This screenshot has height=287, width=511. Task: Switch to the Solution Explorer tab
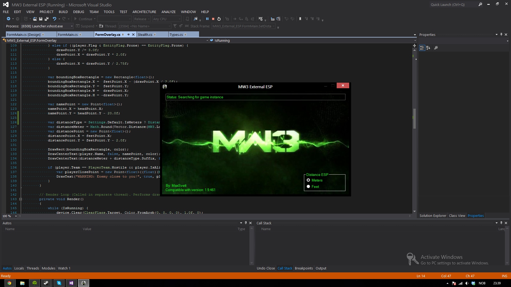click(433, 216)
